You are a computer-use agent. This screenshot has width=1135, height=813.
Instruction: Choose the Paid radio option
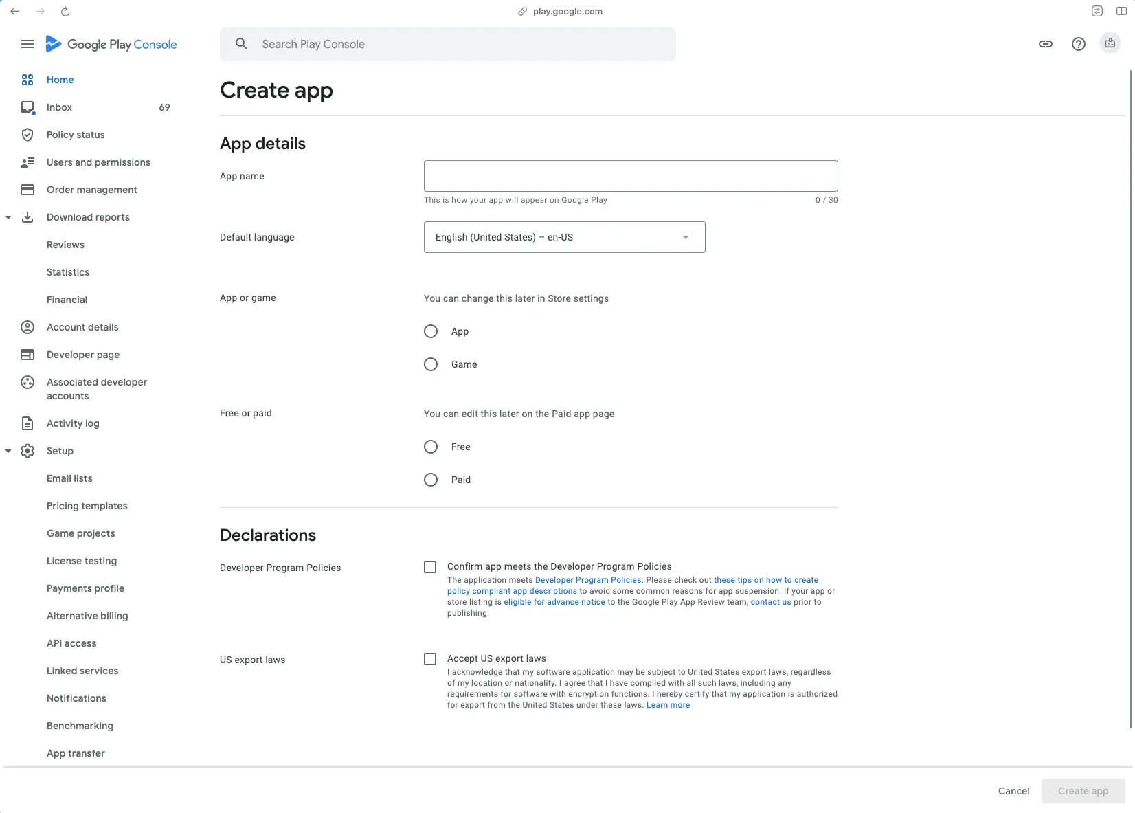tap(431, 480)
